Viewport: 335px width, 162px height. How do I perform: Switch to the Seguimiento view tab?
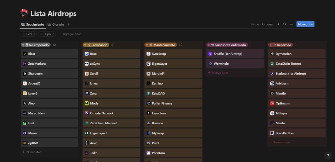[x=33, y=24]
